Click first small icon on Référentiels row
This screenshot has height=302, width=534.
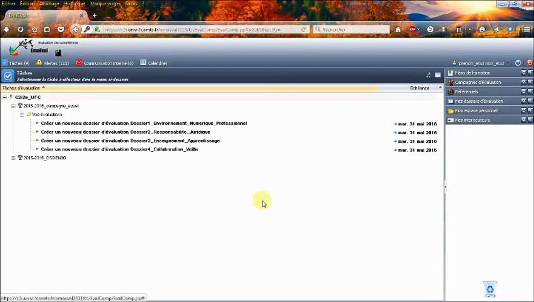(x=524, y=91)
